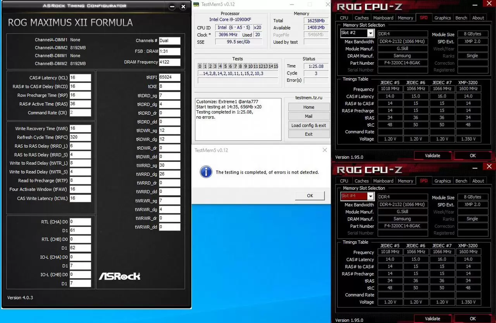
Task: Click the tWRRD_sg value field
Action: (x=169, y=165)
